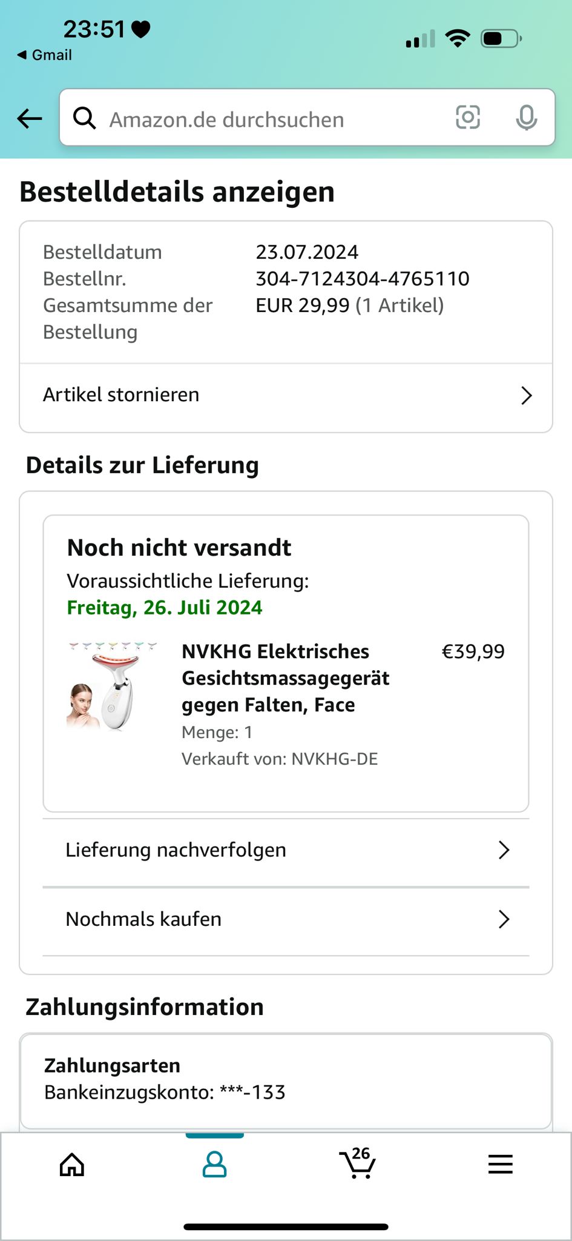Screen dimensions: 572x1241
Task: Open the account profile tab
Action: 214,1164
